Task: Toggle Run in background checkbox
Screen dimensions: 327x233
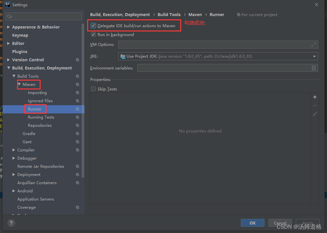Action: [x=93, y=35]
